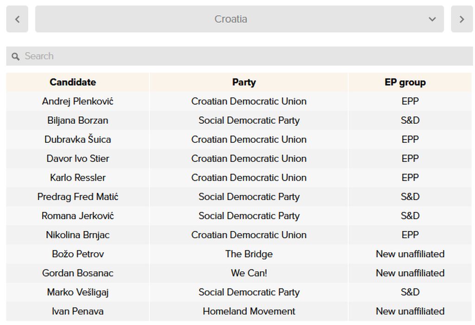Click Marko Vešligaj candidate name
475x325 pixels.
[x=77, y=292]
